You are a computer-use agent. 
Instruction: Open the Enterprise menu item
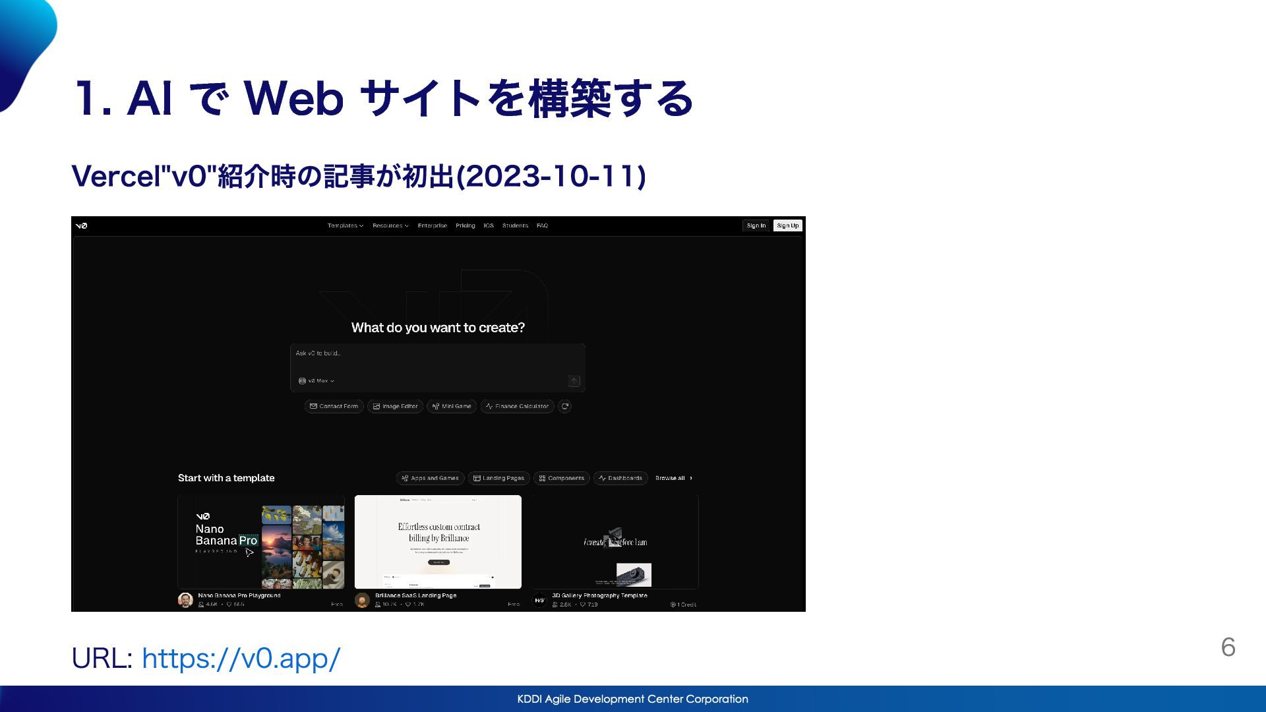432,225
